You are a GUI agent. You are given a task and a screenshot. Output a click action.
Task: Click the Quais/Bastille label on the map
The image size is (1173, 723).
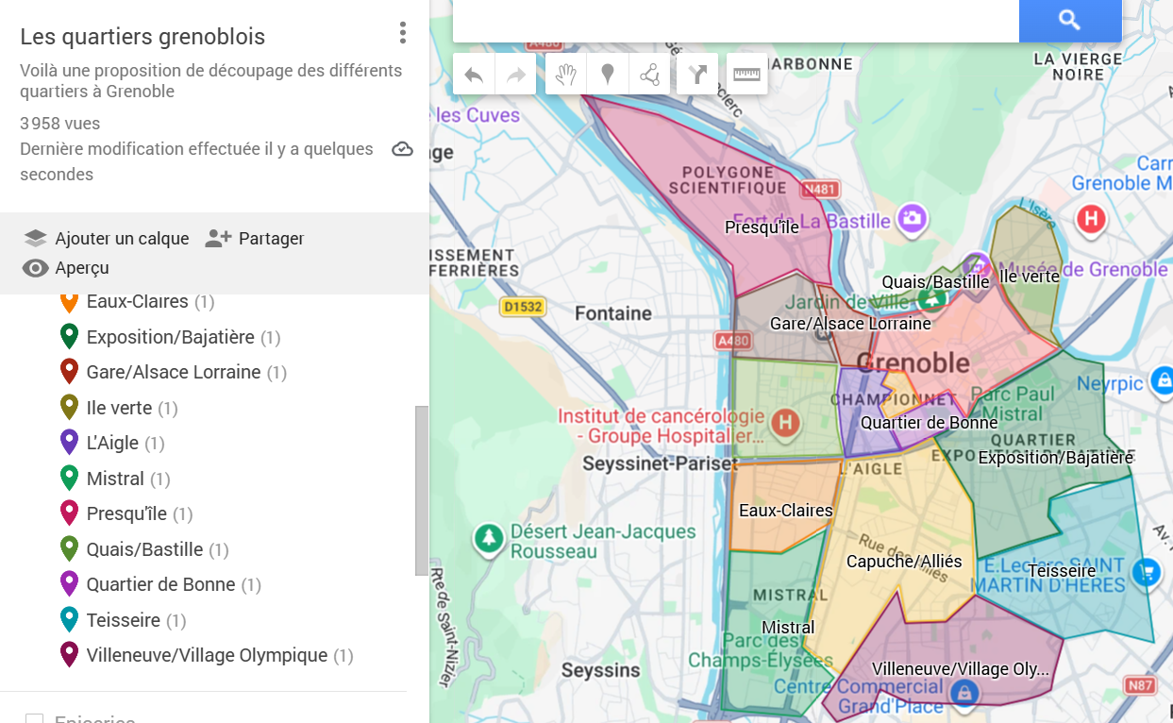pos(935,282)
